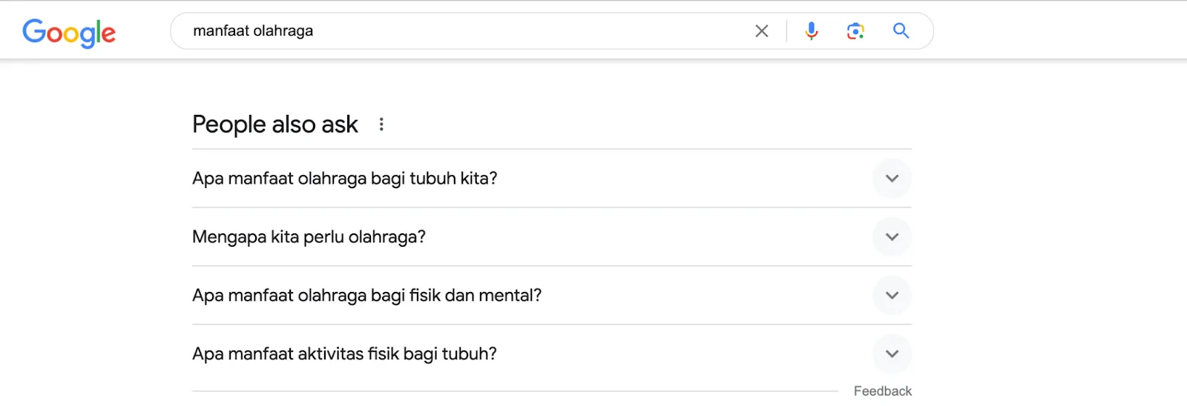Click the divider between clear and microphone icons
This screenshot has height=406, width=1187.
786,31
